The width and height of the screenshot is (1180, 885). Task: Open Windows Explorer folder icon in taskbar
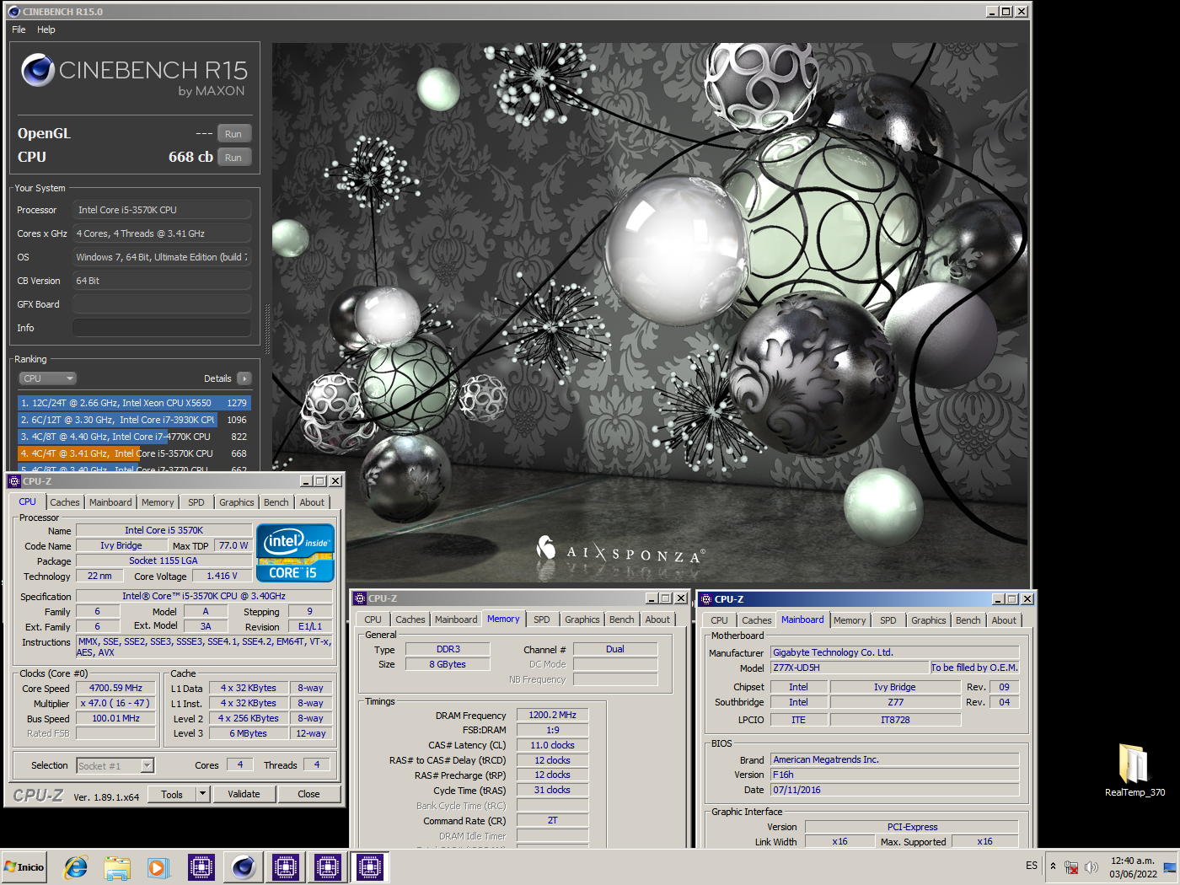pyautogui.click(x=117, y=866)
